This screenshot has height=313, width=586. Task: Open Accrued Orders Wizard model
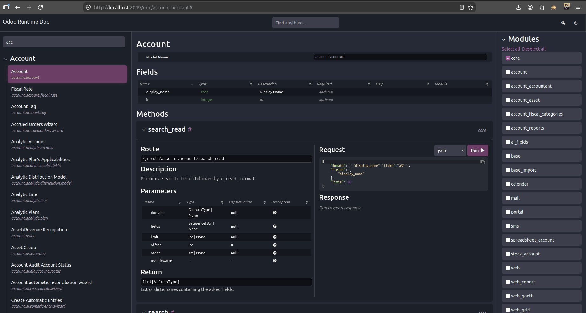pos(67,127)
